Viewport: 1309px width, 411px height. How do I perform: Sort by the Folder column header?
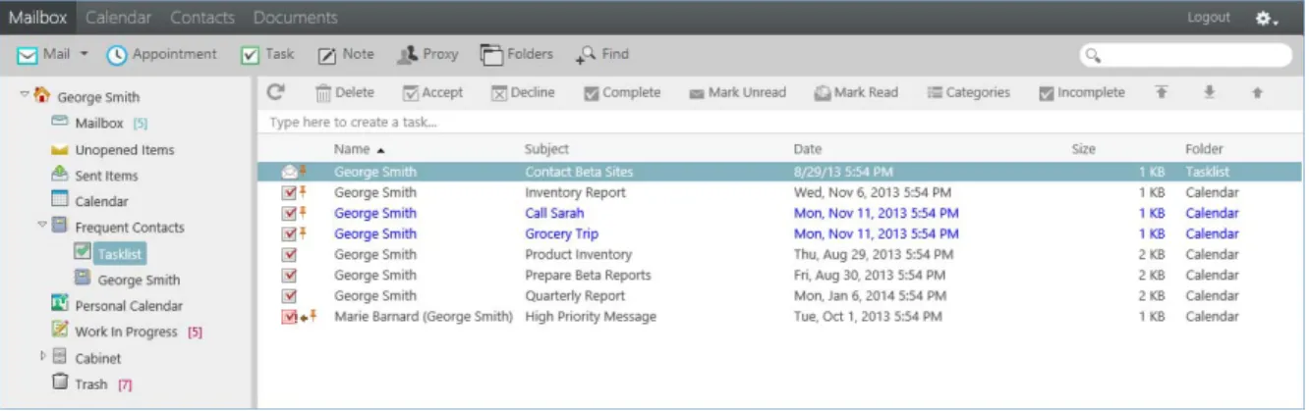tap(1204, 149)
